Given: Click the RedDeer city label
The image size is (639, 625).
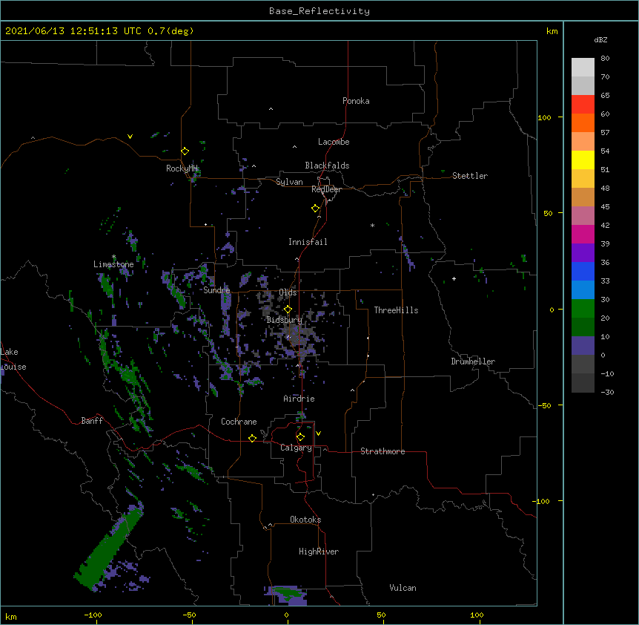Looking at the screenshot, I should coord(326,189).
